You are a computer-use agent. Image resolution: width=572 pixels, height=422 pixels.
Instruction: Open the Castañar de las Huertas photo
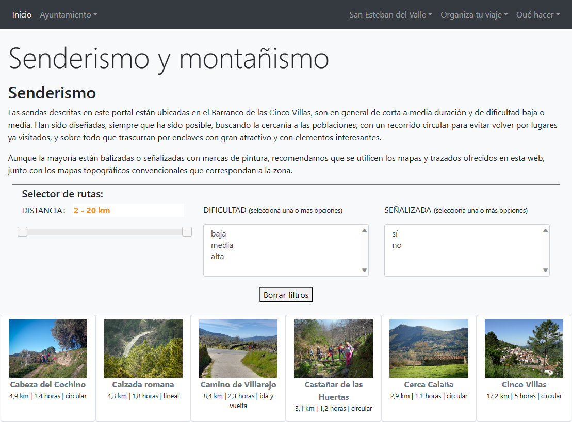coord(333,349)
